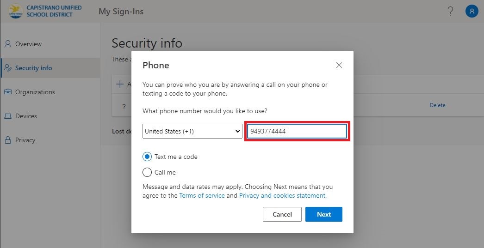Click the Devices laptop icon
This screenshot has height=248, width=484.
click(8, 116)
